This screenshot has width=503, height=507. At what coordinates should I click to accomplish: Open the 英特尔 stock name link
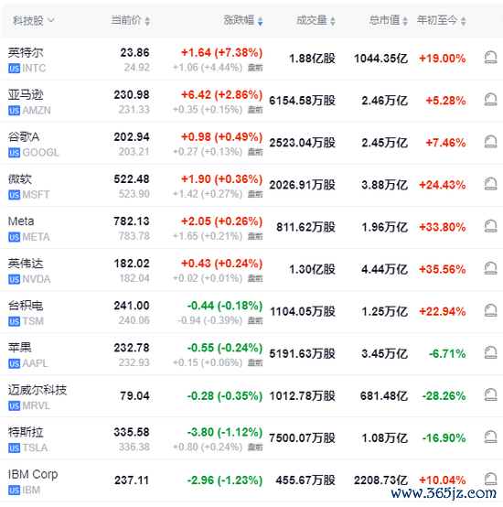(x=26, y=52)
